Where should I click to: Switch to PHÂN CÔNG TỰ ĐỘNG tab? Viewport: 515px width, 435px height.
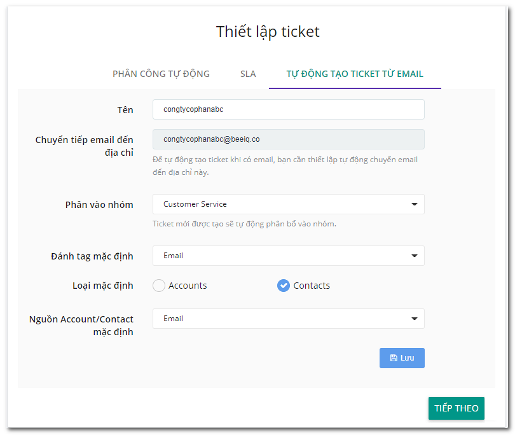161,74
